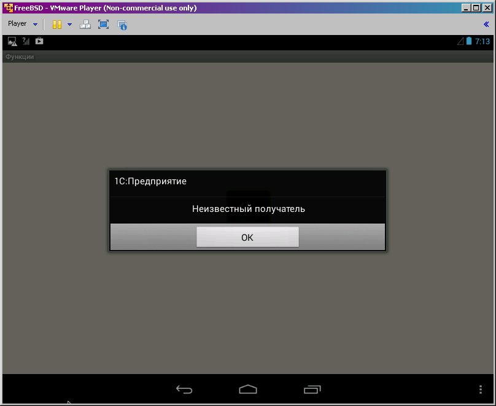496x406 pixels.
Task: Switch VMware Player to Unity mode
Action: (x=122, y=25)
